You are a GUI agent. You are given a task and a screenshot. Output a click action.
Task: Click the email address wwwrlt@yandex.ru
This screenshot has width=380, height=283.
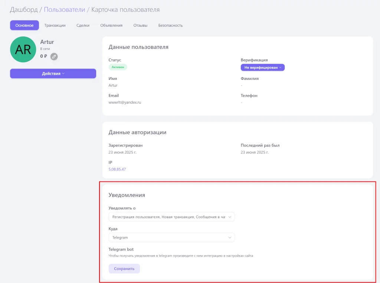(125, 102)
